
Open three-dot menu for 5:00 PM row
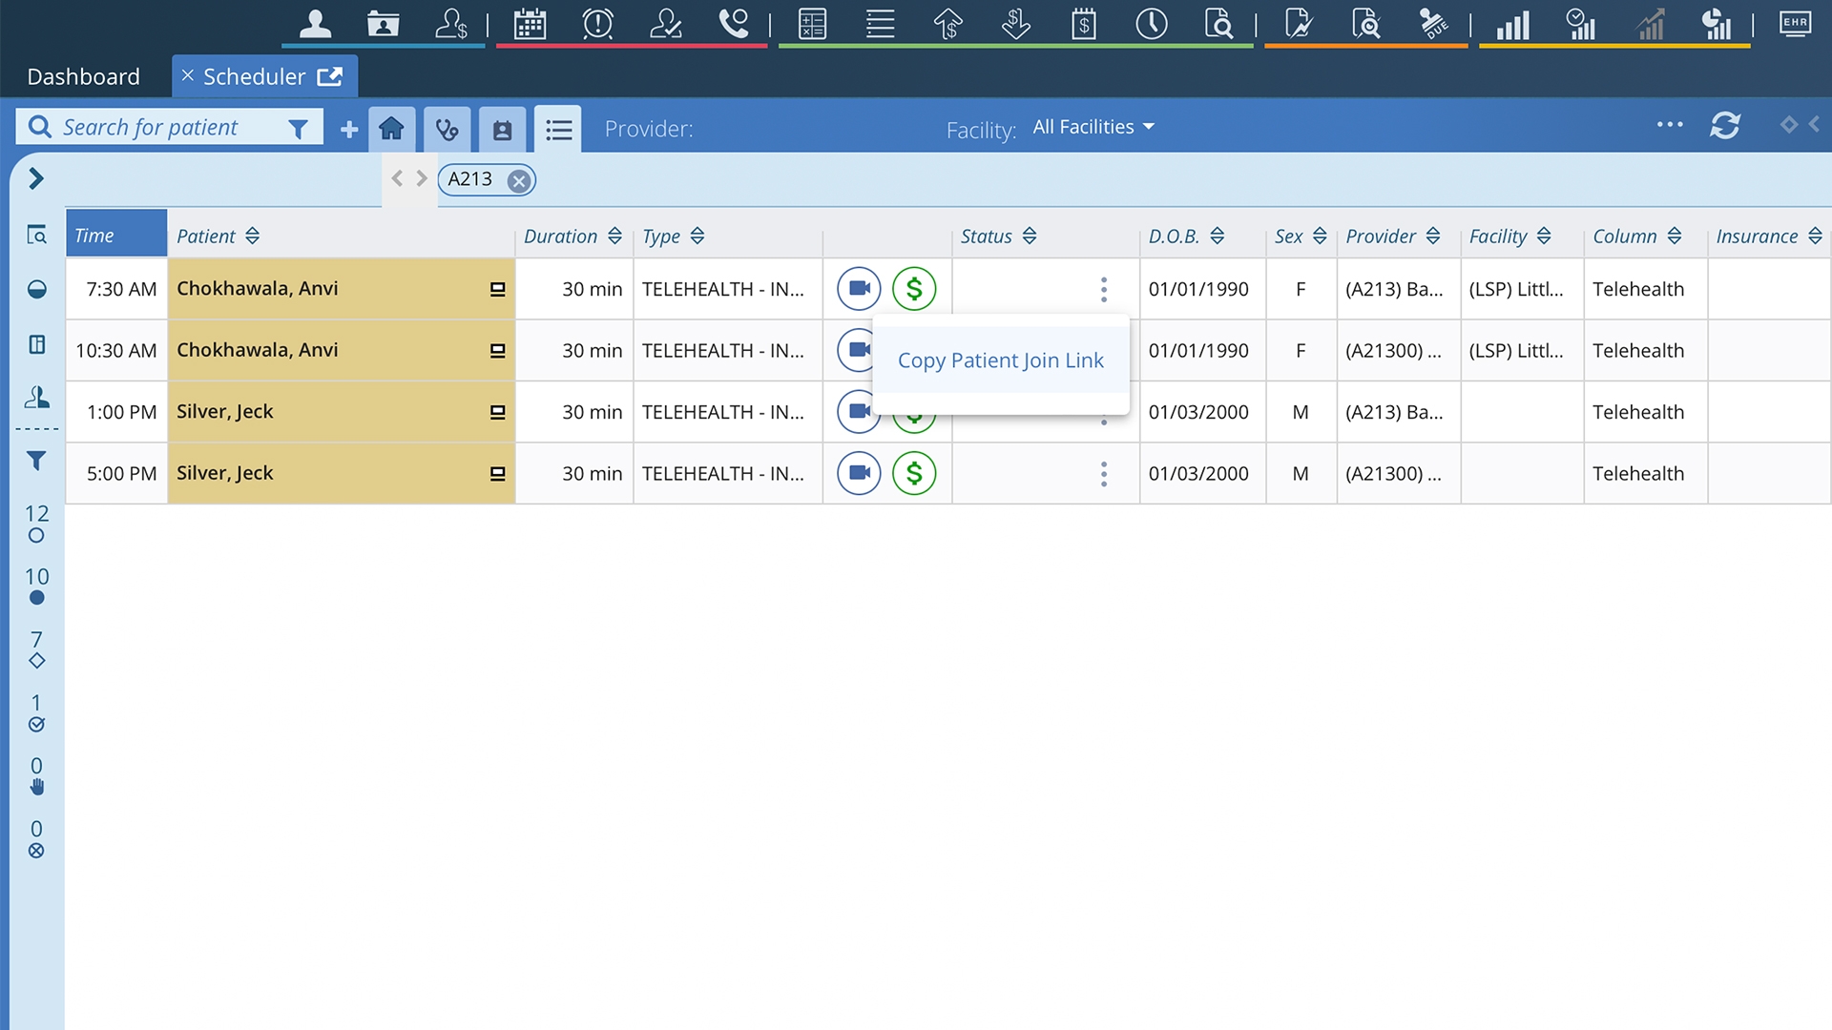[1104, 474]
